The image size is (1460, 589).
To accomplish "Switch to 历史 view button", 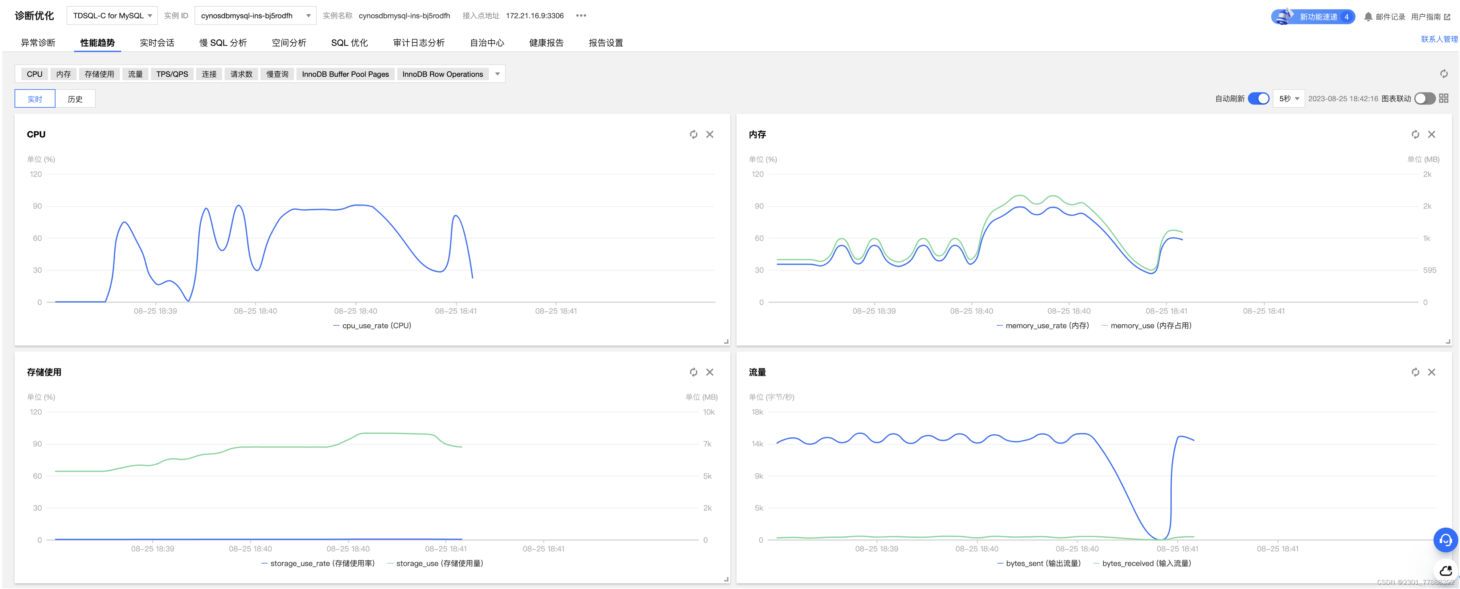I will (x=75, y=99).
